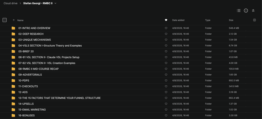Open the info panel icon
Viewport: 262px width, 119px height.
pos(246,11)
